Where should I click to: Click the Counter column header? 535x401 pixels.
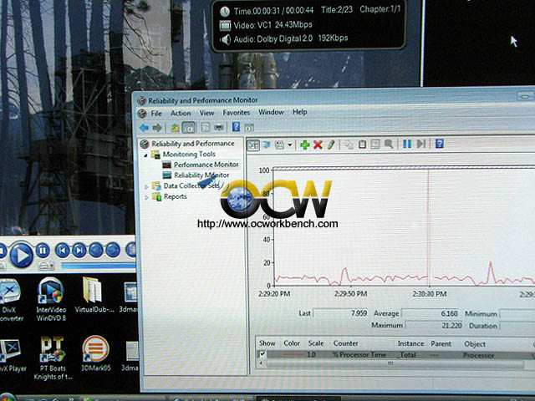point(346,343)
